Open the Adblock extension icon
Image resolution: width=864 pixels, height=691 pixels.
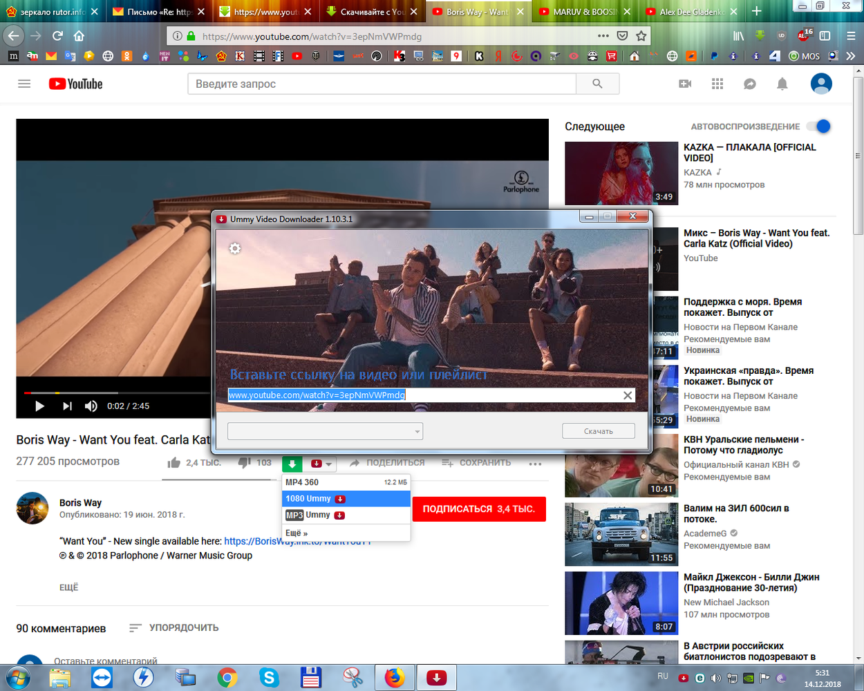tap(804, 36)
